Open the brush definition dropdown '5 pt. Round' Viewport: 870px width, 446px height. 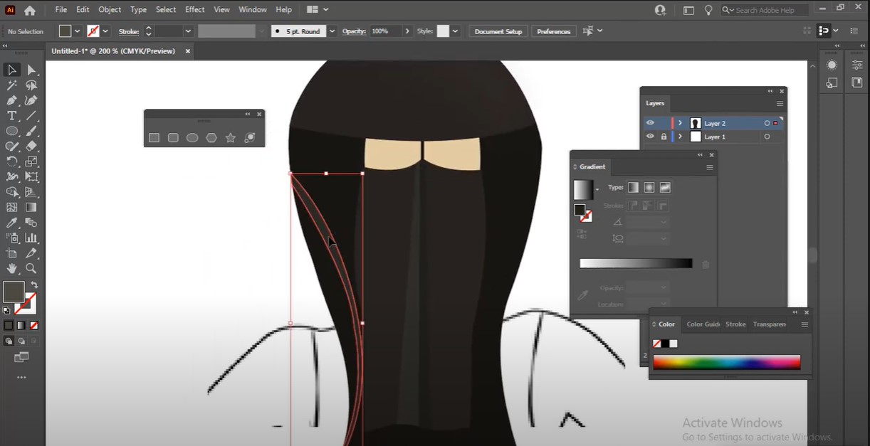point(332,31)
